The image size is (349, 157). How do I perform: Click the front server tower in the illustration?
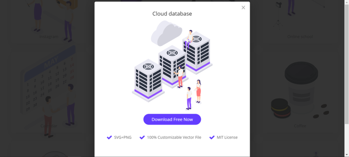click(148, 81)
